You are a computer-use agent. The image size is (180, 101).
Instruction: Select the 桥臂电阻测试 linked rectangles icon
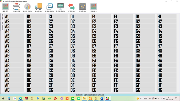tap(50, 8)
